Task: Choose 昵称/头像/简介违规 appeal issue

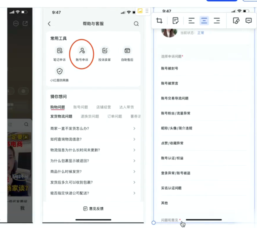Action: [x=204, y=128]
